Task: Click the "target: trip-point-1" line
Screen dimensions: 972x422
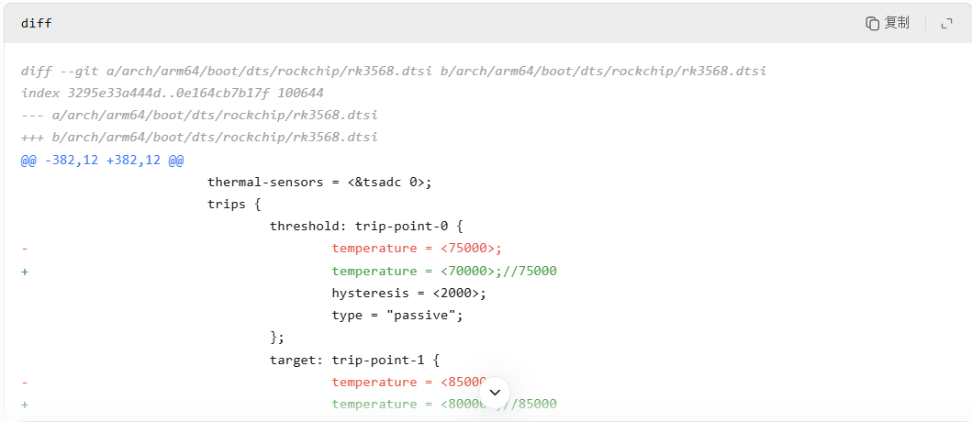Action: click(x=355, y=360)
